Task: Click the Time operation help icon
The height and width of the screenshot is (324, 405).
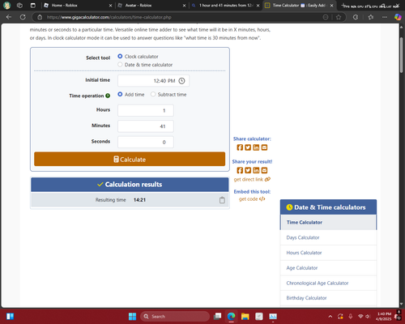Action: [x=108, y=96]
